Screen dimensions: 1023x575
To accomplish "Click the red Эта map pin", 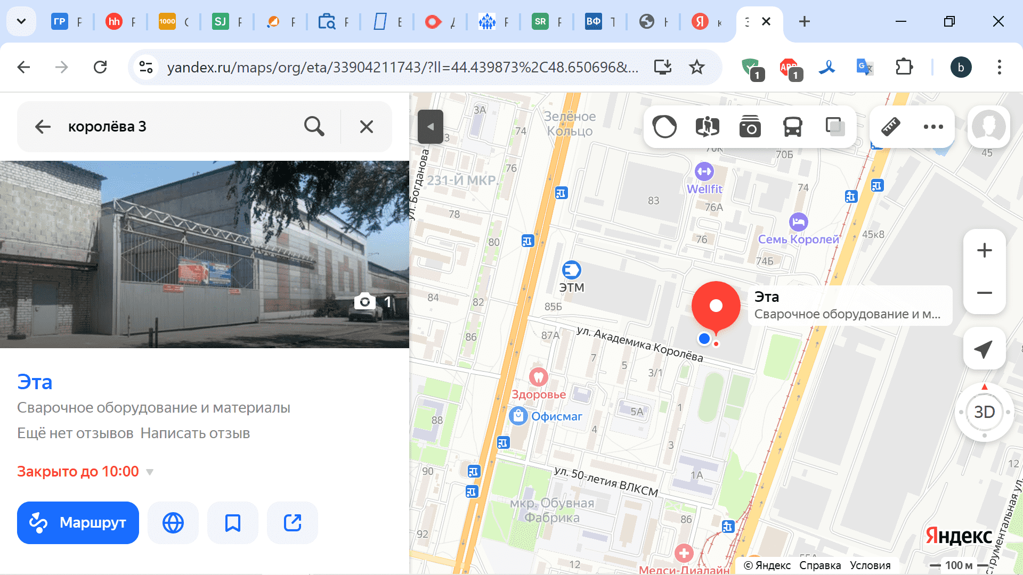I will click(716, 306).
